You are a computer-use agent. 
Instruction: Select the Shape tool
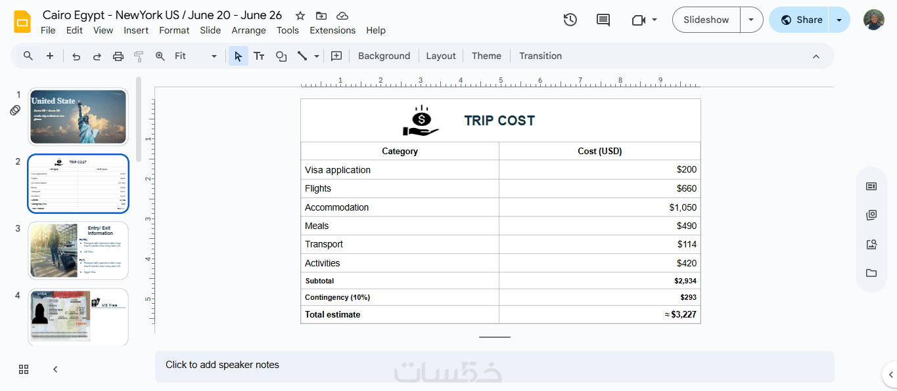(x=281, y=56)
